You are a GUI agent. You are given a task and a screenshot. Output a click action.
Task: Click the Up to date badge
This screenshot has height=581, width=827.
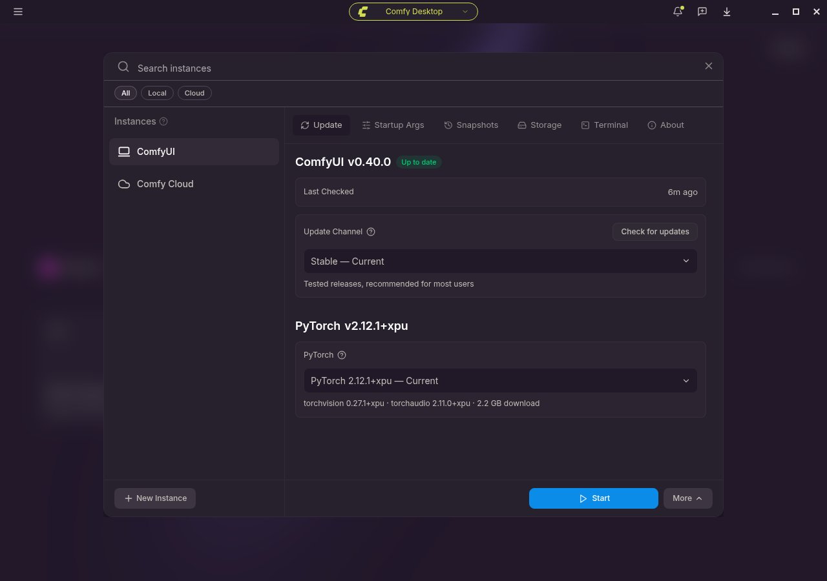pos(419,162)
